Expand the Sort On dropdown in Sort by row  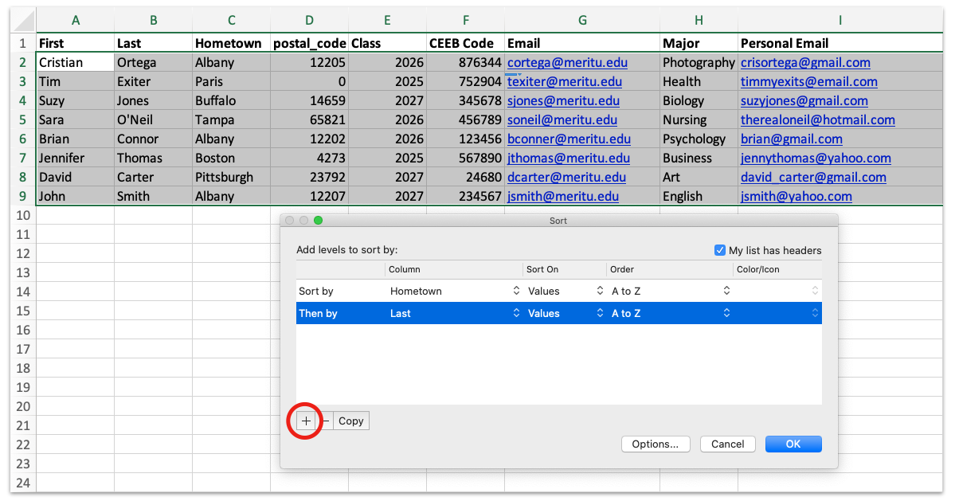(x=565, y=292)
